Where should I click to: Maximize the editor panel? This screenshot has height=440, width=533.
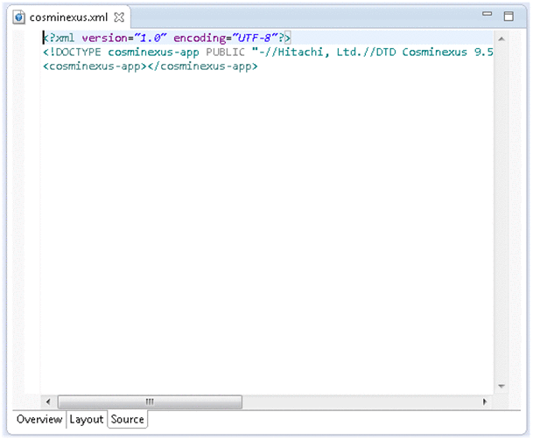pyautogui.click(x=508, y=16)
